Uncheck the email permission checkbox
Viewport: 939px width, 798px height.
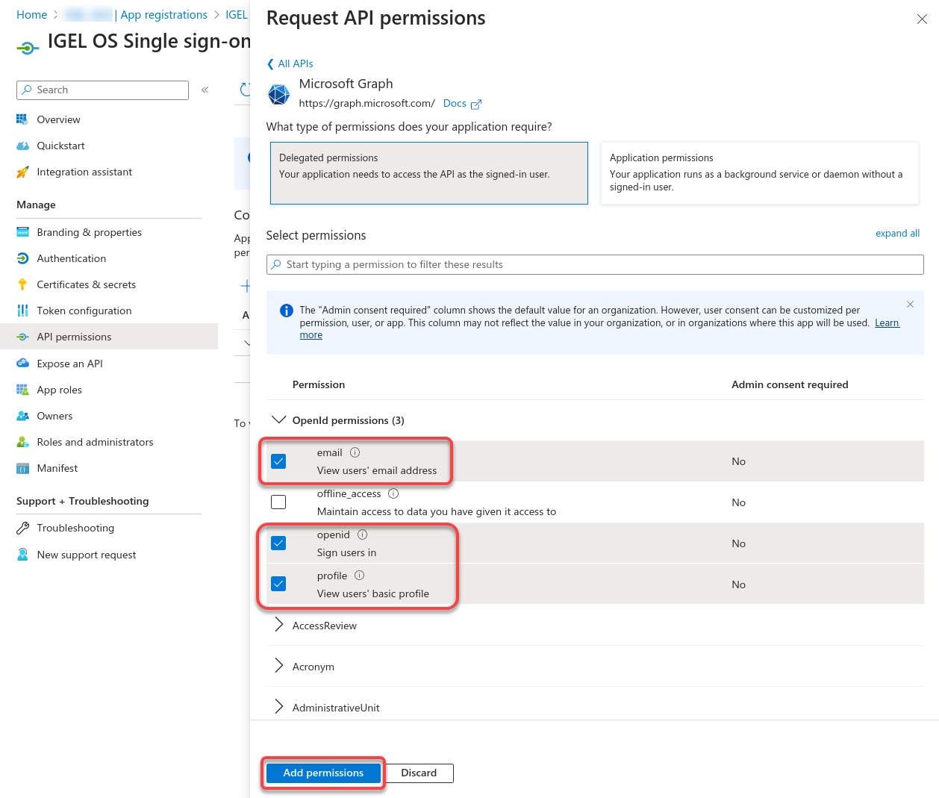click(278, 461)
